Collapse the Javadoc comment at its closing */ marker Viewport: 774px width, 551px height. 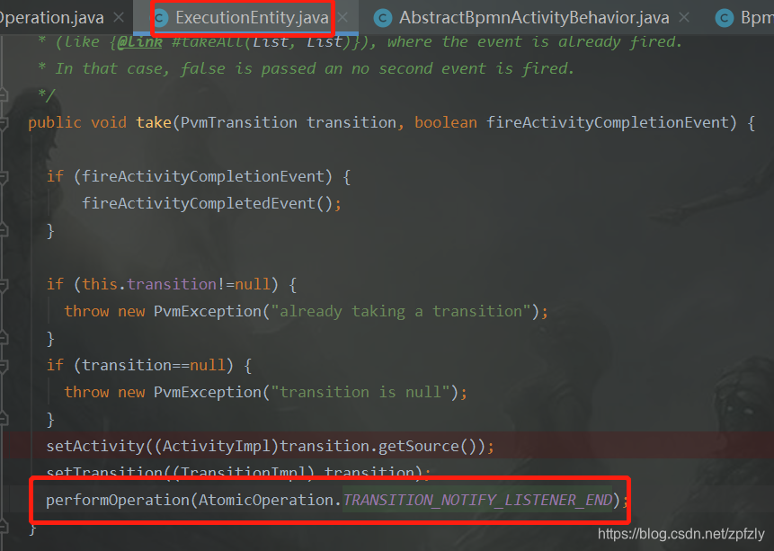point(4,94)
